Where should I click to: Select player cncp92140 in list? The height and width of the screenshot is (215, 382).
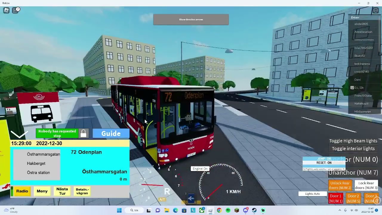click(x=361, y=72)
